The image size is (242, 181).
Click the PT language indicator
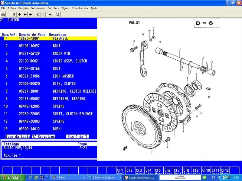coord(214,177)
